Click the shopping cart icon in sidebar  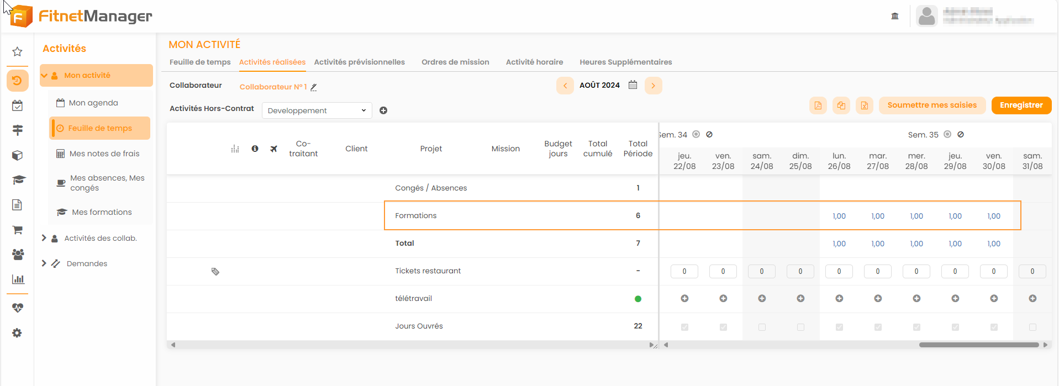tap(17, 230)
